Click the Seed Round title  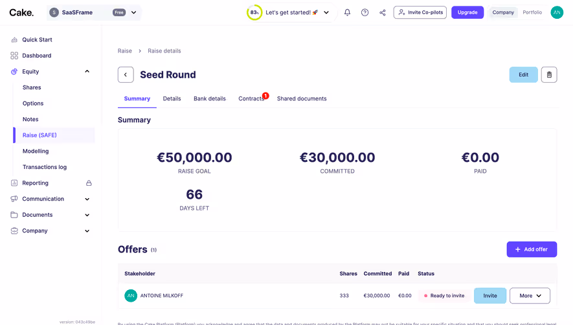click(168, 74)
